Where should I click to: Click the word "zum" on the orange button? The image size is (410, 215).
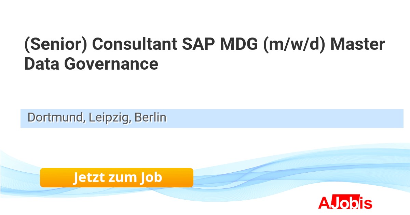click(x=121, y=177)
